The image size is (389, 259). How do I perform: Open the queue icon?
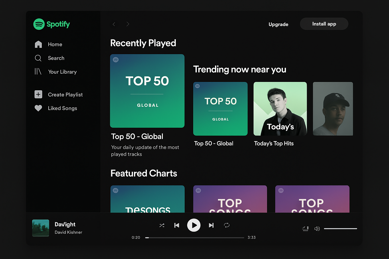click(305, 229)
